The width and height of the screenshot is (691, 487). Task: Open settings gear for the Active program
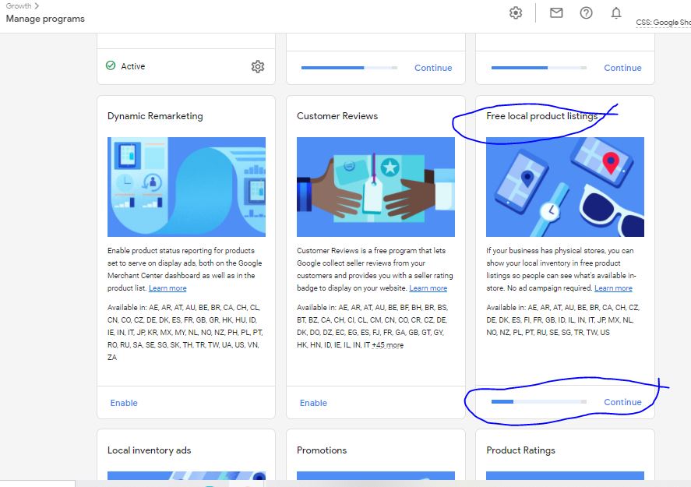coord(258,66)
